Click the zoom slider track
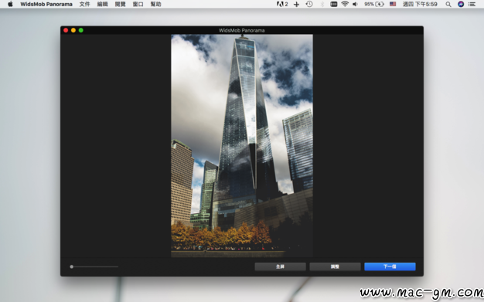The image size is (484, 302). [x=94, y=266]
